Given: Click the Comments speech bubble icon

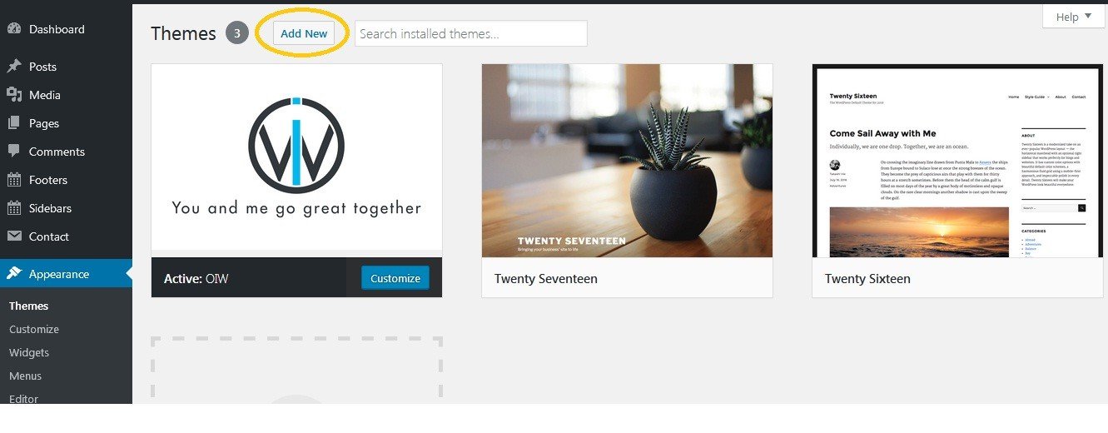Looking at the screenshot, I should pyautogui.click(x=14, y=152).
